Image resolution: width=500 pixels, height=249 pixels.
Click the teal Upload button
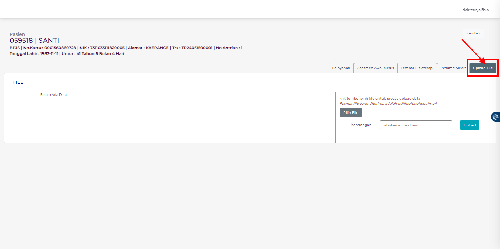[469, 125]
